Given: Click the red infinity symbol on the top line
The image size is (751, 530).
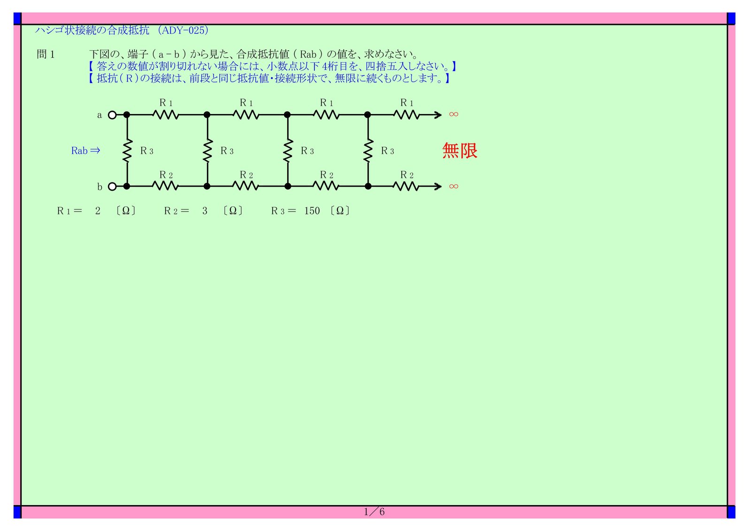Looking at the screenshot, I should click(453, 114).
